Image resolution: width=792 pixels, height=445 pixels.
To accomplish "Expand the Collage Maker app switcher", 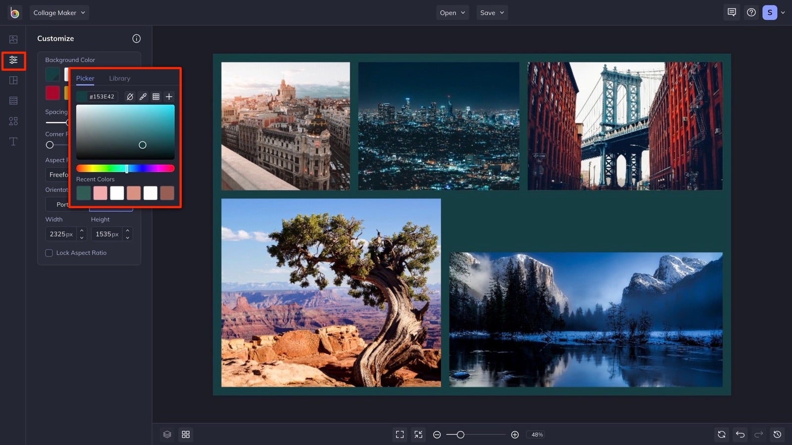I will point(59,12).
